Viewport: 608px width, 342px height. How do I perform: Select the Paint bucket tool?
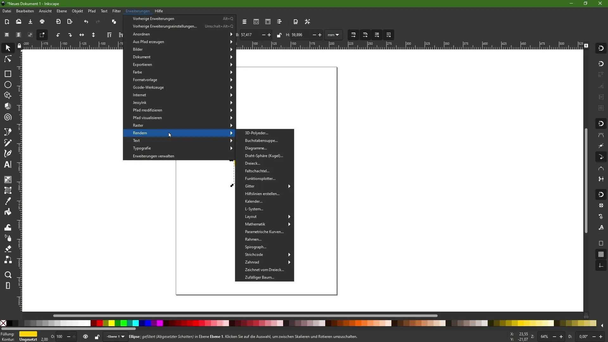[8, 212]
